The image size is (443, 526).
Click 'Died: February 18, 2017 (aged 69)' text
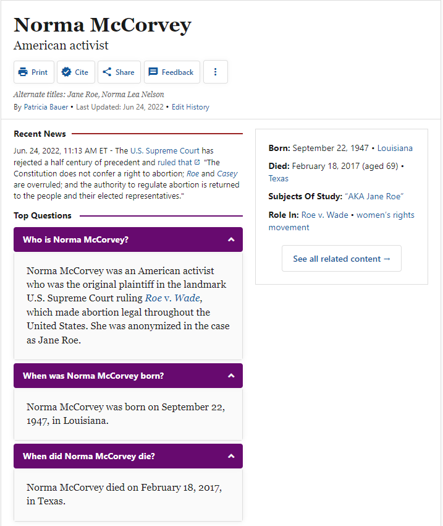point(333,166)
